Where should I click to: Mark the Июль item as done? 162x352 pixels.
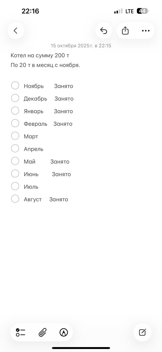[15, 186]
